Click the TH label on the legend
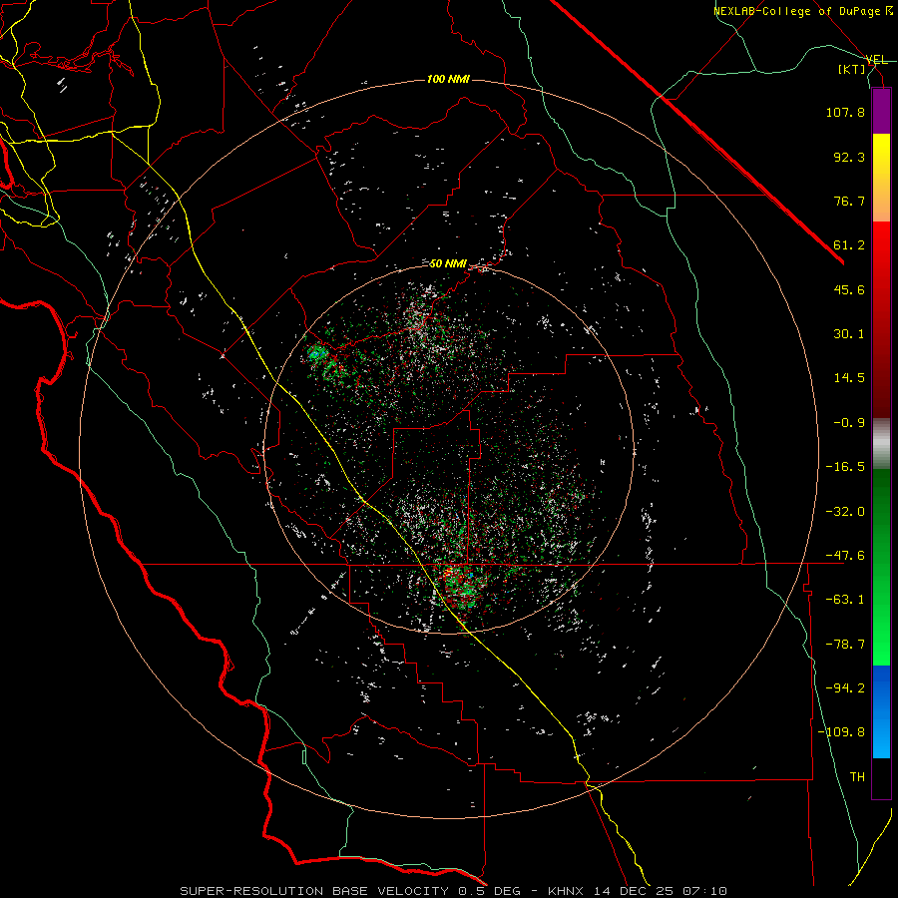The height and width of the screenshot is (898, 898). (x=857, y=777)
